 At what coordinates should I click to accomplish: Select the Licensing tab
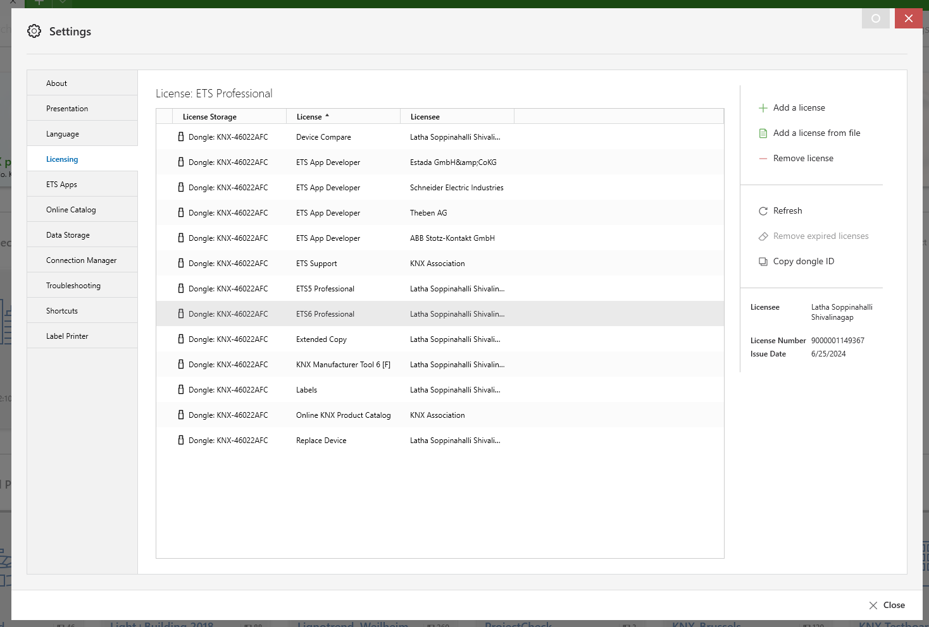[82, 159]
